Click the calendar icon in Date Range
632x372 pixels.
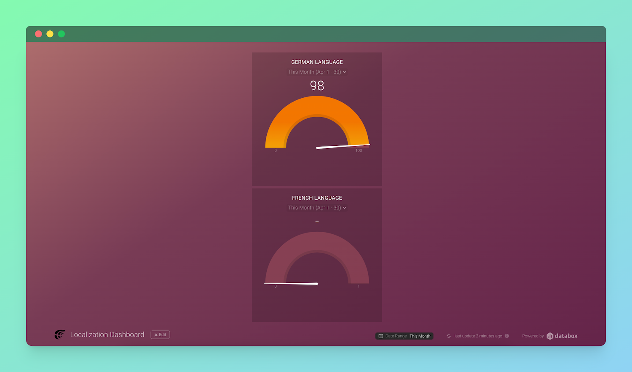coord(381,336)
